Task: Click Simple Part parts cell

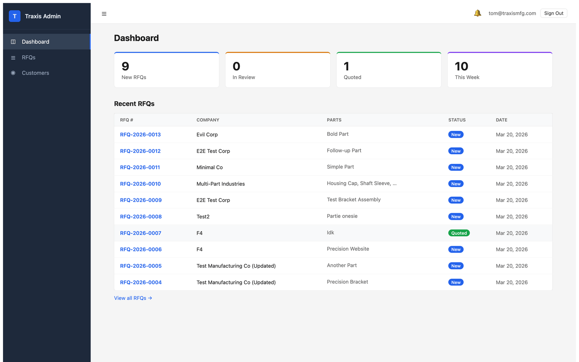Action: (x=340, y=167)
